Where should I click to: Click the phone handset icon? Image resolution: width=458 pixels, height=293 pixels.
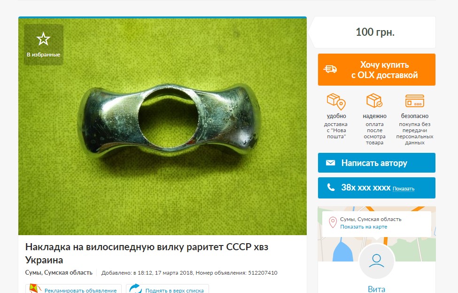[331, 187]
